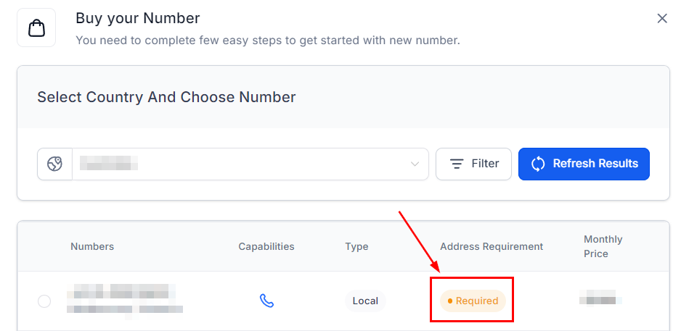Click the globe icon in country selector
Viewport: 681px width, 331px height.
[x=55, y=164]
